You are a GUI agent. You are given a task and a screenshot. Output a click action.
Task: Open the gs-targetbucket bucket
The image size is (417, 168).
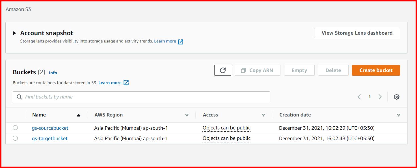[50, 138]
